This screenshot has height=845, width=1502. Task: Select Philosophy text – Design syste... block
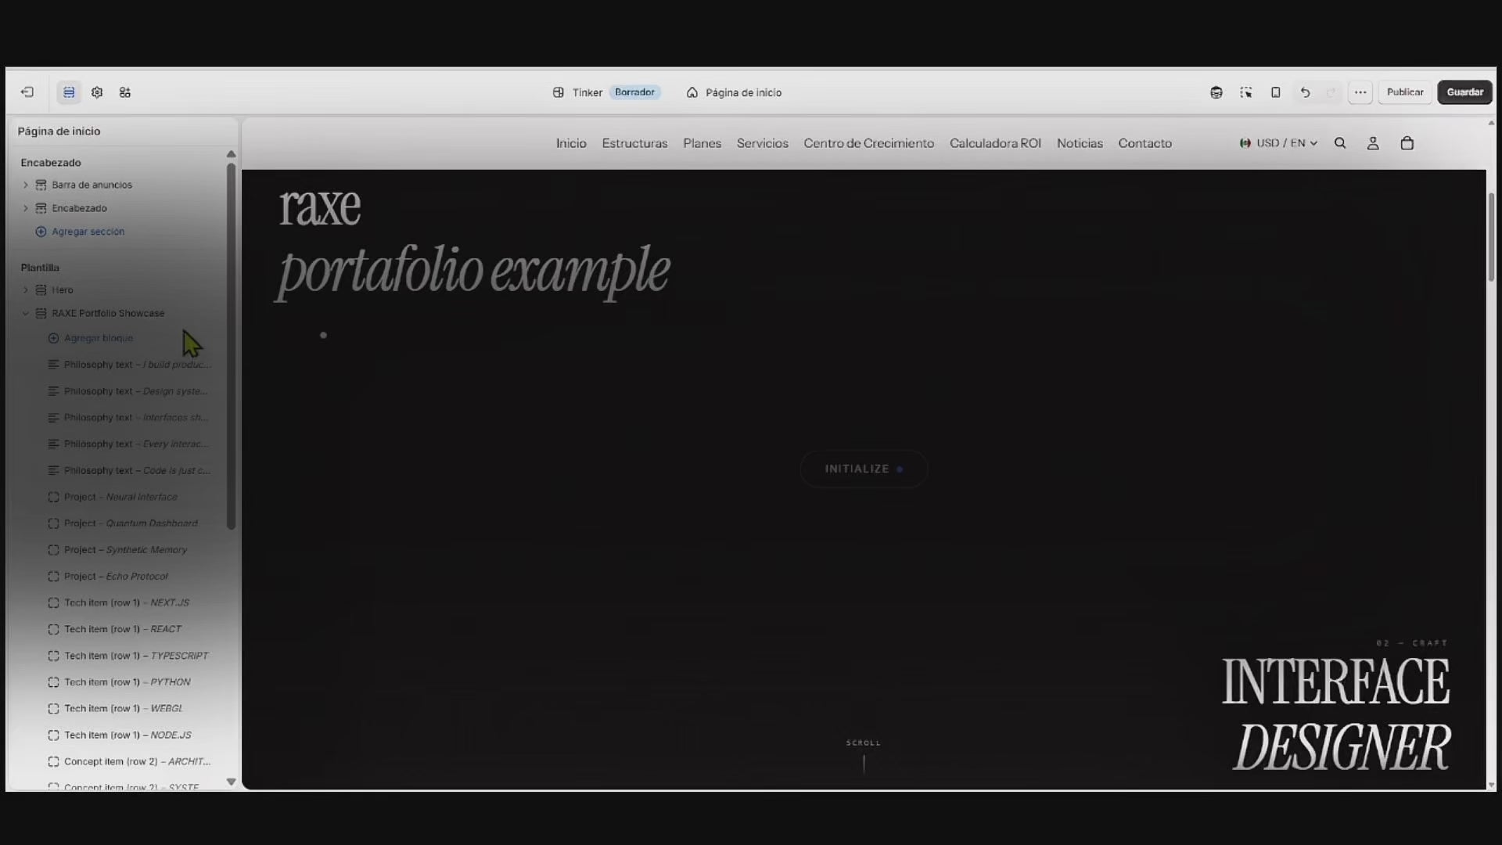[x=129, y=391]
